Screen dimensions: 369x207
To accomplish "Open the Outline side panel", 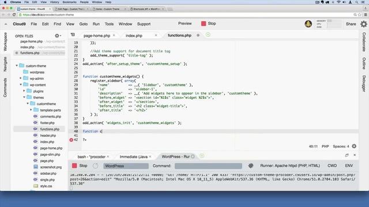I will pyautogui.click(x=364, y=63).
